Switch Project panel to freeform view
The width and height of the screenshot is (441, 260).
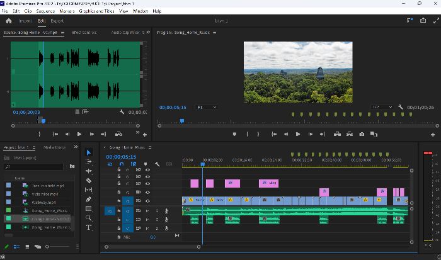38,247
